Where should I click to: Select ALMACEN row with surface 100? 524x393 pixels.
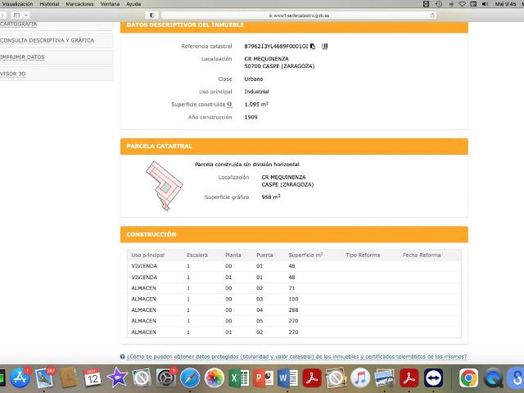click(x=294, y=299)
